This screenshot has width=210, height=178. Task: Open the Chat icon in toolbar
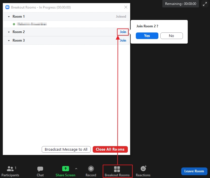[x=40, y=169]
